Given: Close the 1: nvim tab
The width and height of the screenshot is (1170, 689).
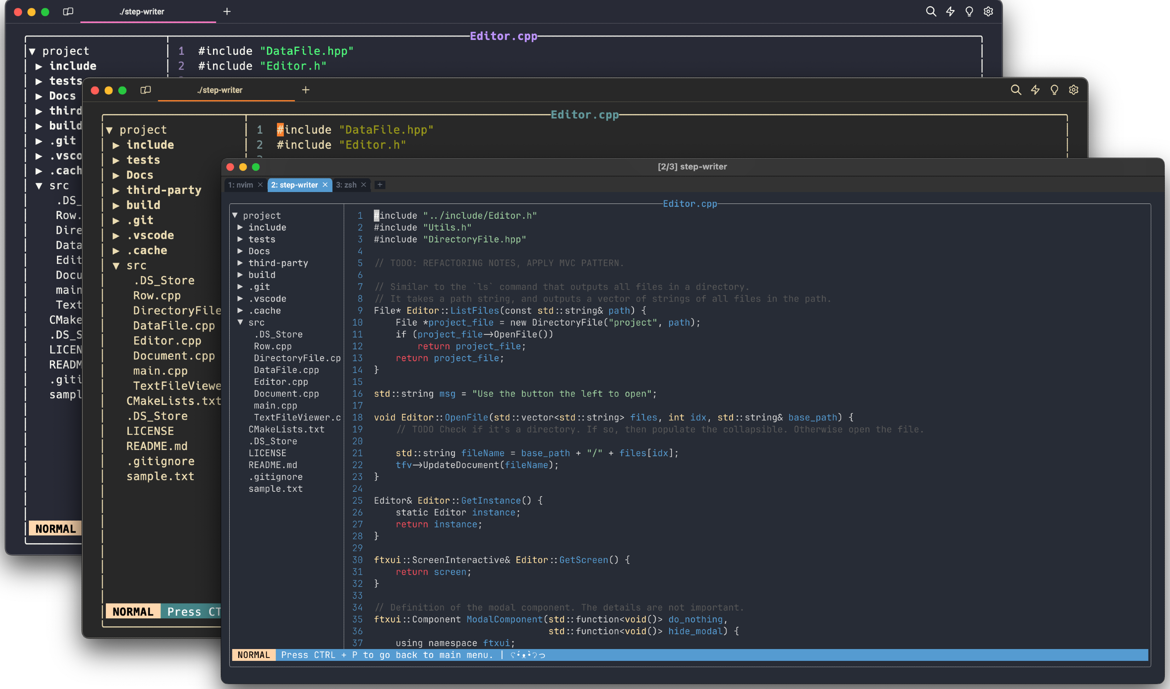Looking at the screenshot, I should (260, 185).
